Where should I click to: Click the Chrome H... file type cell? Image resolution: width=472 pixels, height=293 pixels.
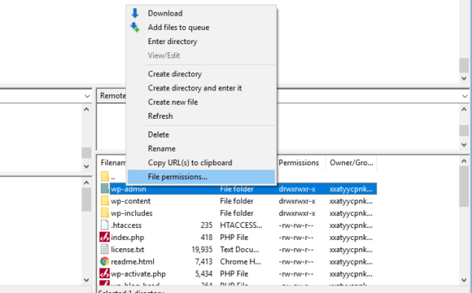pyautogui.click(x=240, y=261)
